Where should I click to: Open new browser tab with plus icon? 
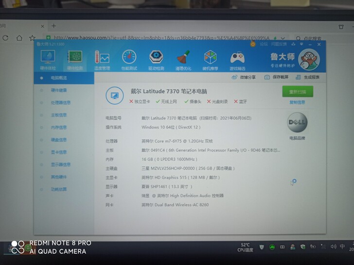(x=53, y=26)
